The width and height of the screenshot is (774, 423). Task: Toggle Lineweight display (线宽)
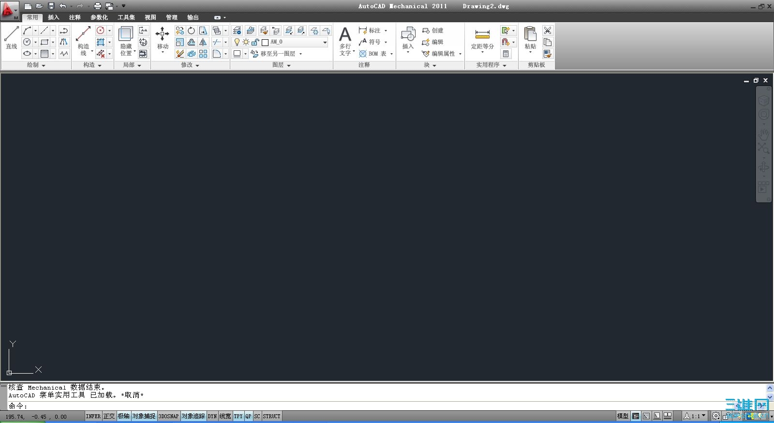[x=225, y=416]
